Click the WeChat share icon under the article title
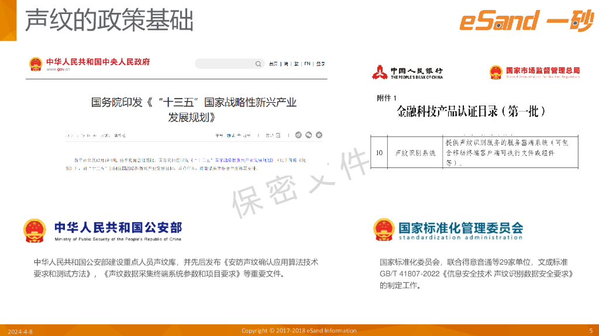The height and width of the screenshot is (336, 599). coord(308,135)
